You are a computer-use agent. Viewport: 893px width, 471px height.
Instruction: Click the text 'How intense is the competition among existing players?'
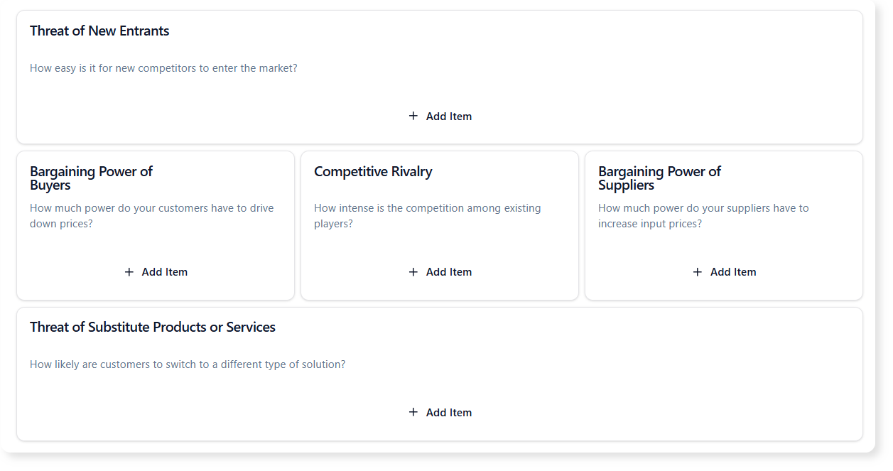click(x=428, y=216)
